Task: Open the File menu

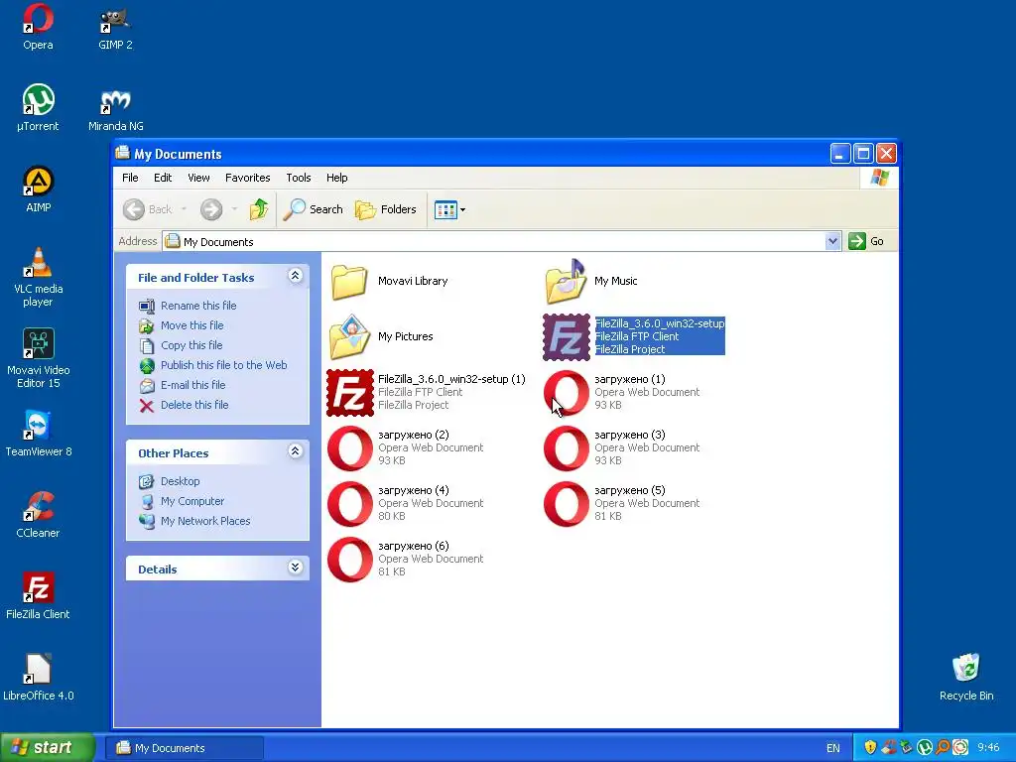Action: point(130,178)
